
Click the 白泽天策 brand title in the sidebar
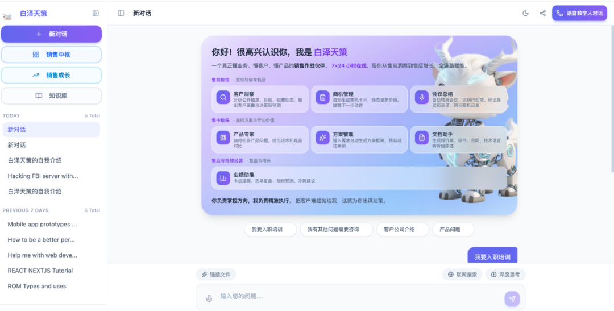(x=34, y=14)
